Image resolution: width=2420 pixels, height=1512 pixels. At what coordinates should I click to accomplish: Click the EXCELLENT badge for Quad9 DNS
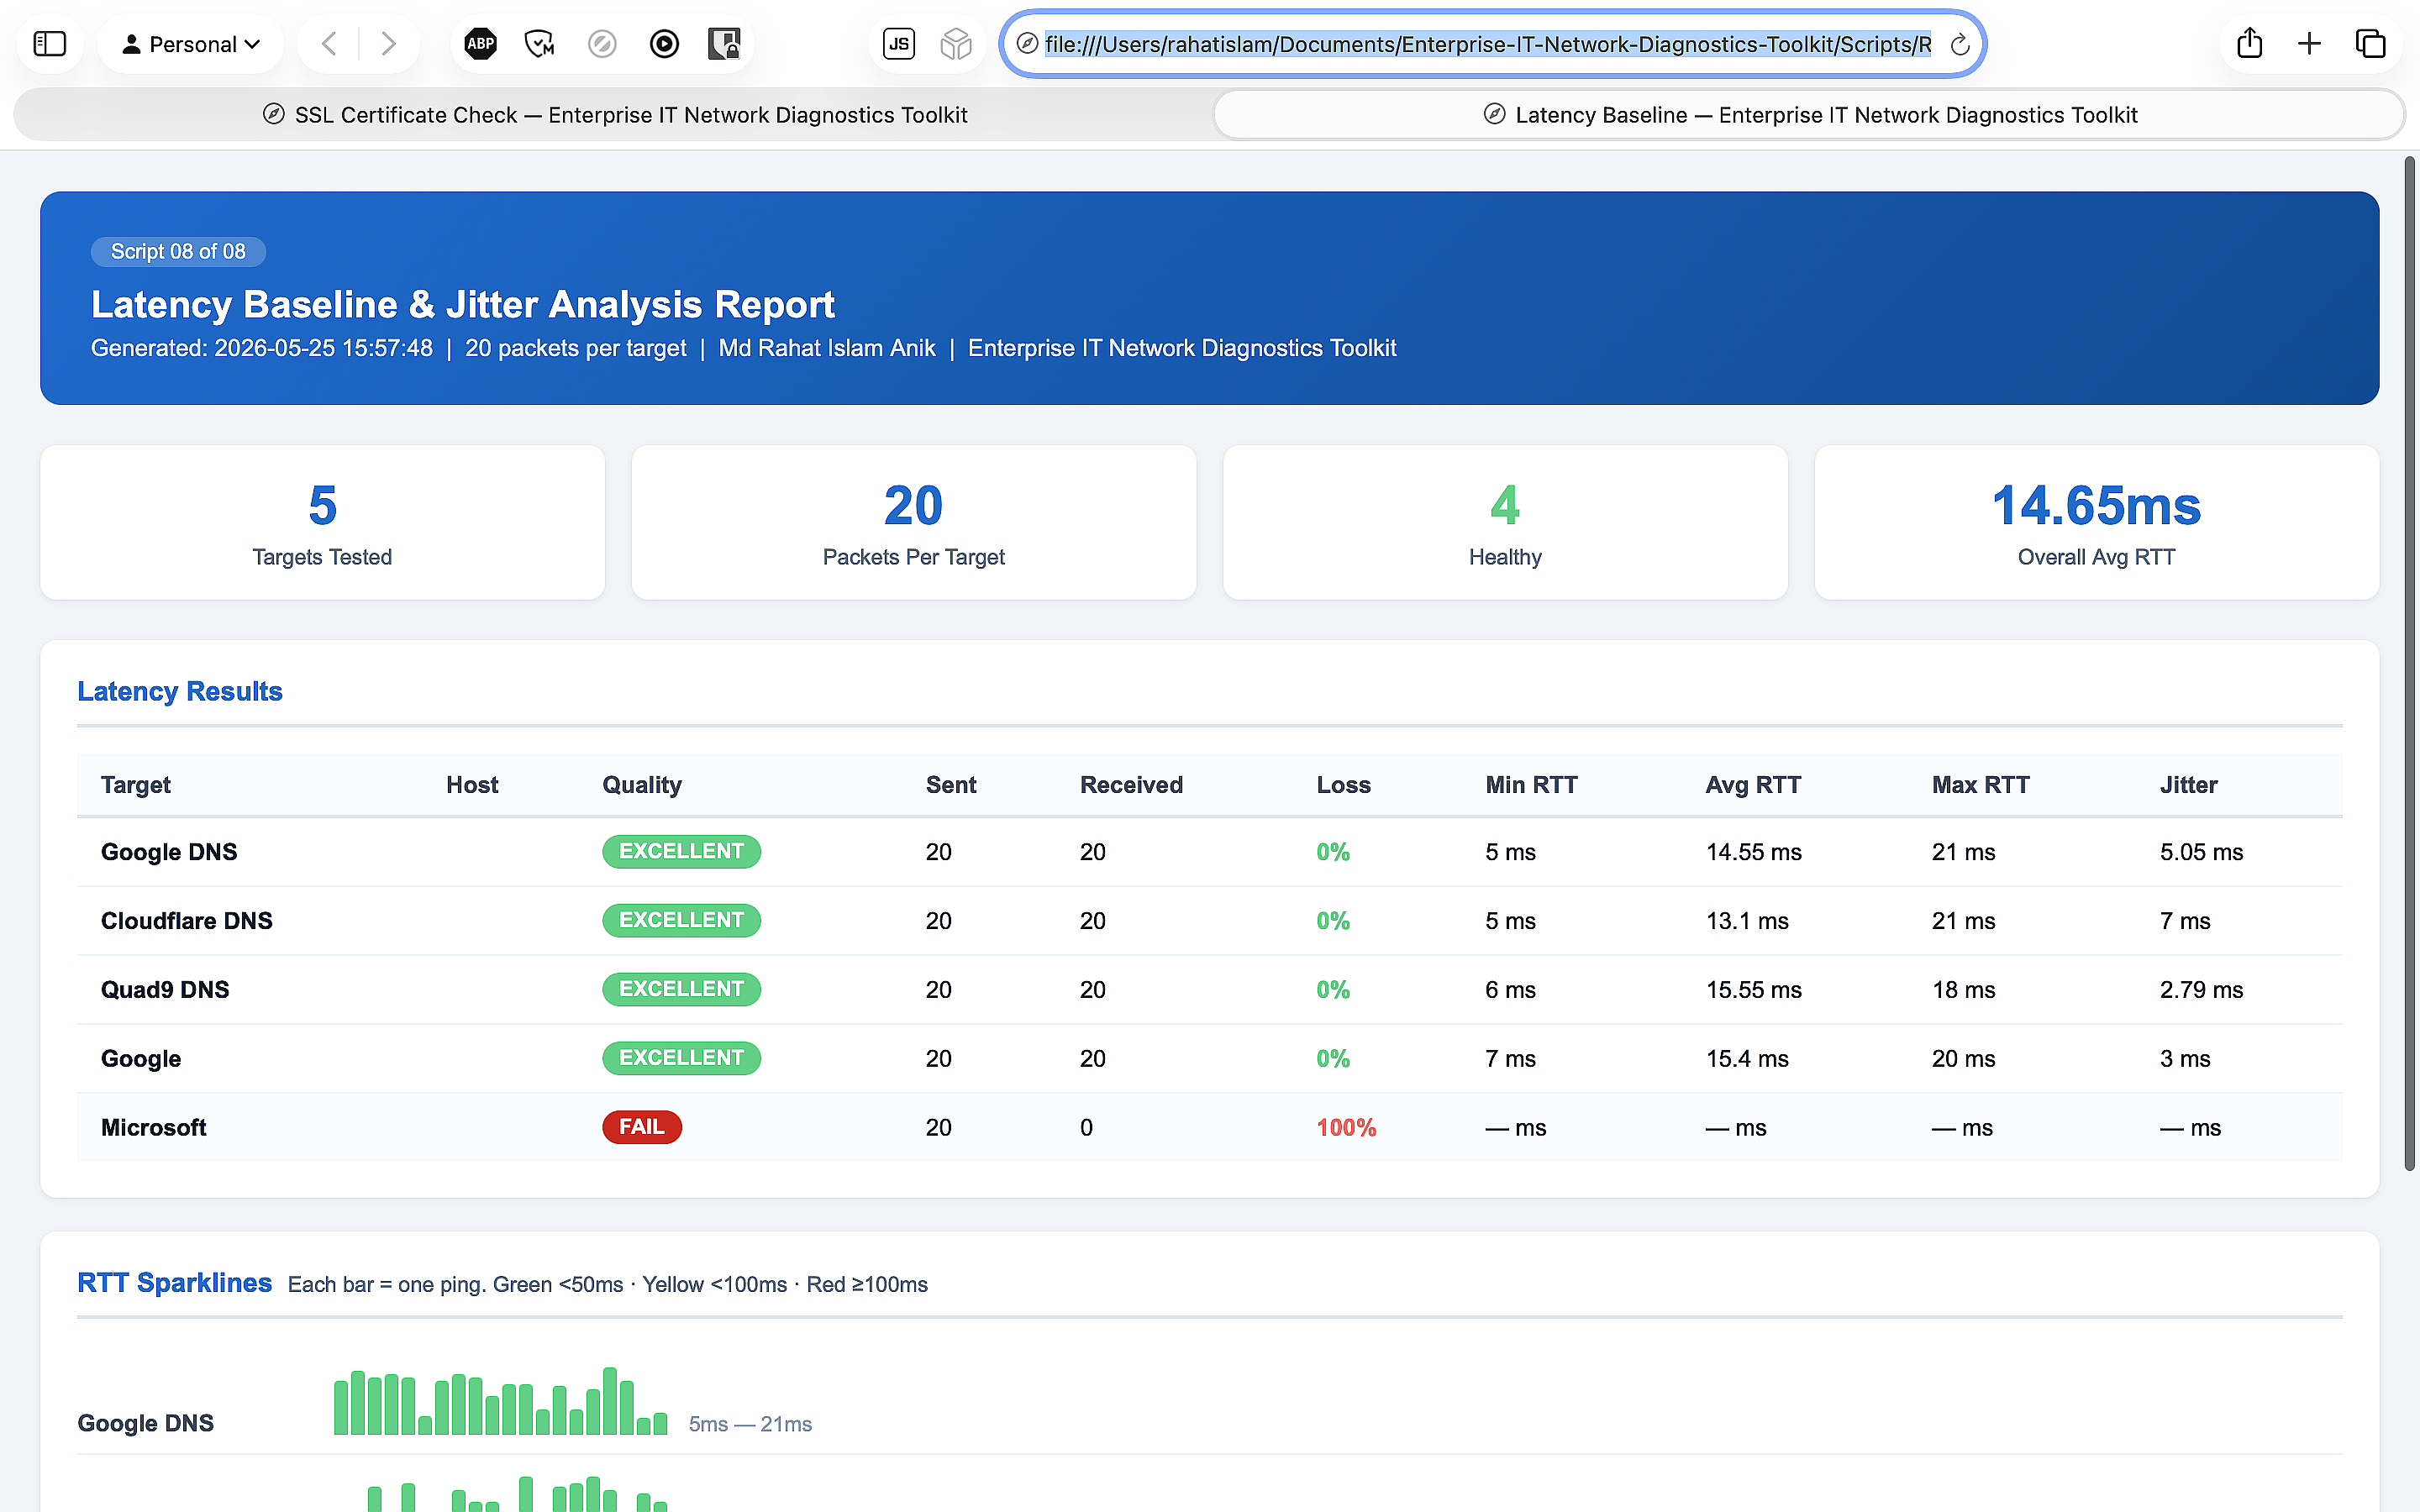pos(681,989)
